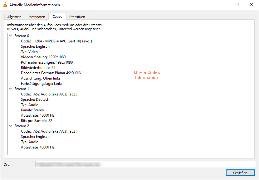Screen dimensions: 259x180
Task: Select the Decodiertes Format Planar 4:2:0 YUV line
Action: (x=51, y=73)
